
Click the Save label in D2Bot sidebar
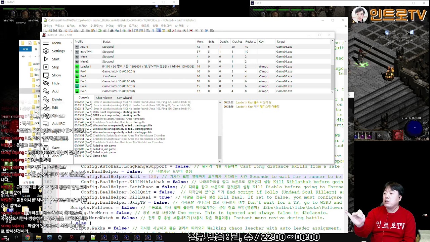56,148
